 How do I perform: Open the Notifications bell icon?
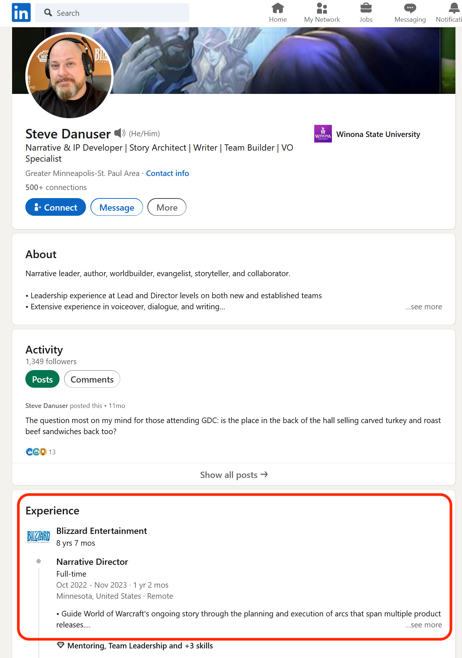tap(454, 8)
